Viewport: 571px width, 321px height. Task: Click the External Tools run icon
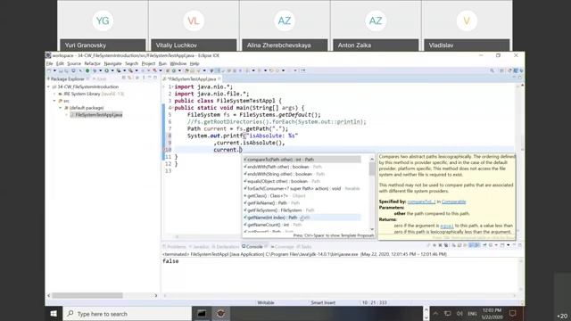[x=130, y=70]
